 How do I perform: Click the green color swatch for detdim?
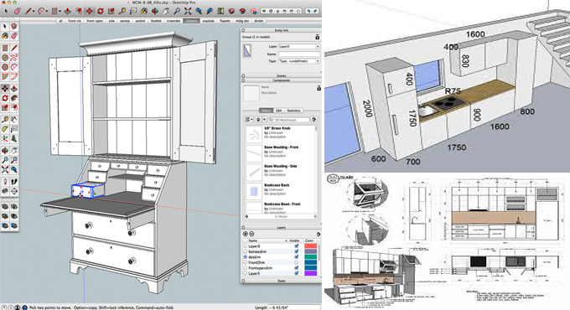coord(311,257)
